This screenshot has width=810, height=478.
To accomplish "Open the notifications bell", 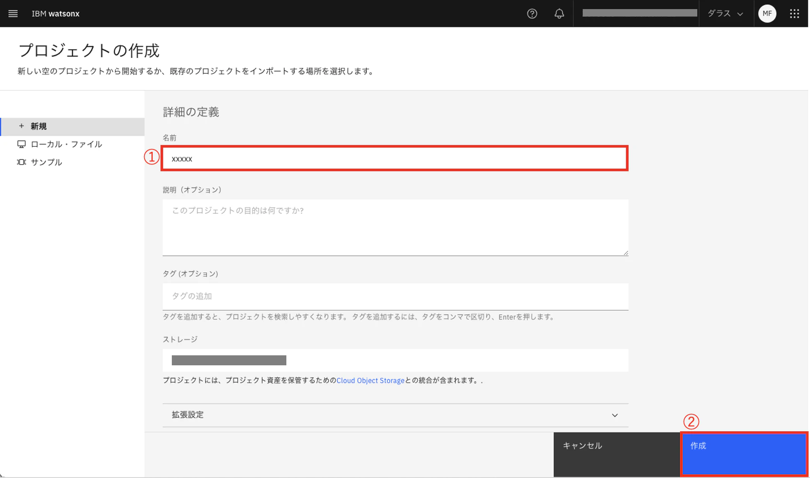I will tap(559, 14).
